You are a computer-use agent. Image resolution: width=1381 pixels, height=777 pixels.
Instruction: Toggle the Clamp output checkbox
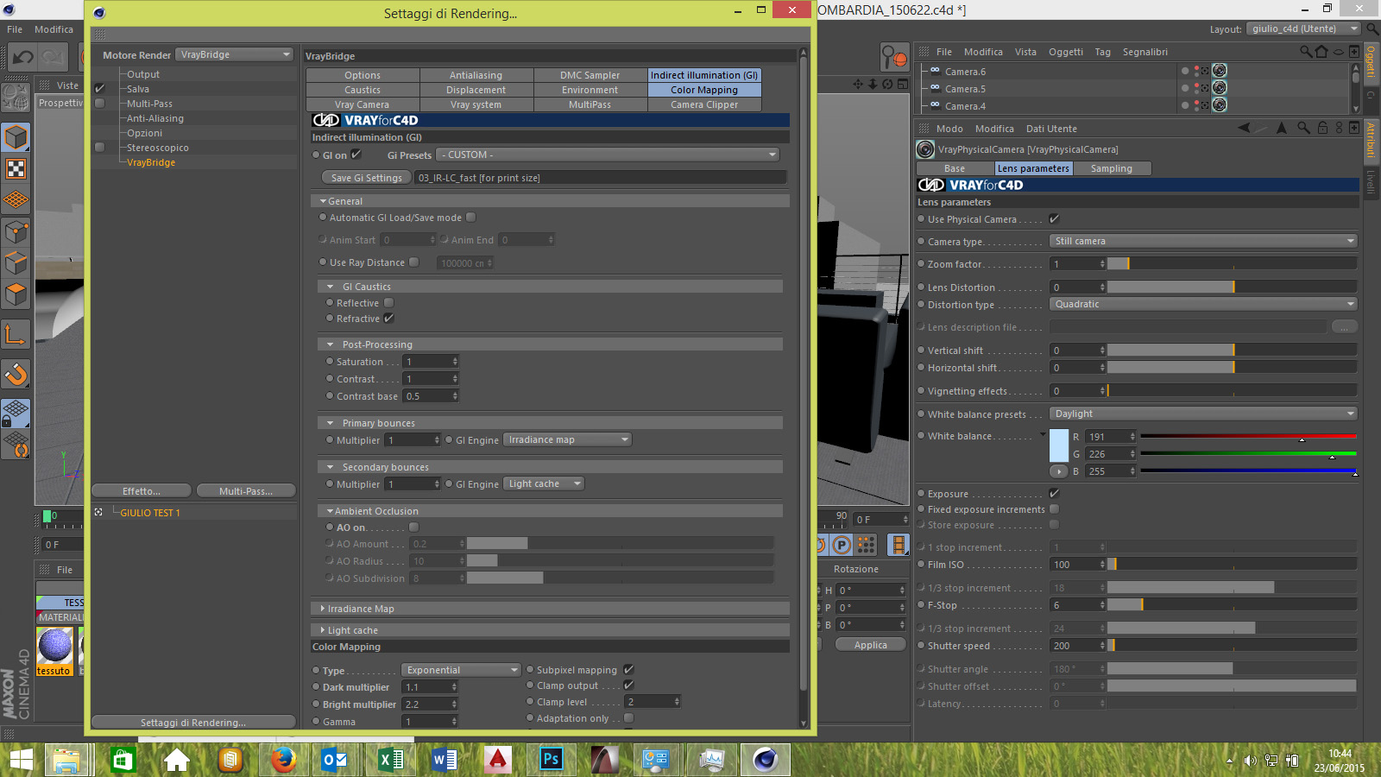tap(629, 685)
